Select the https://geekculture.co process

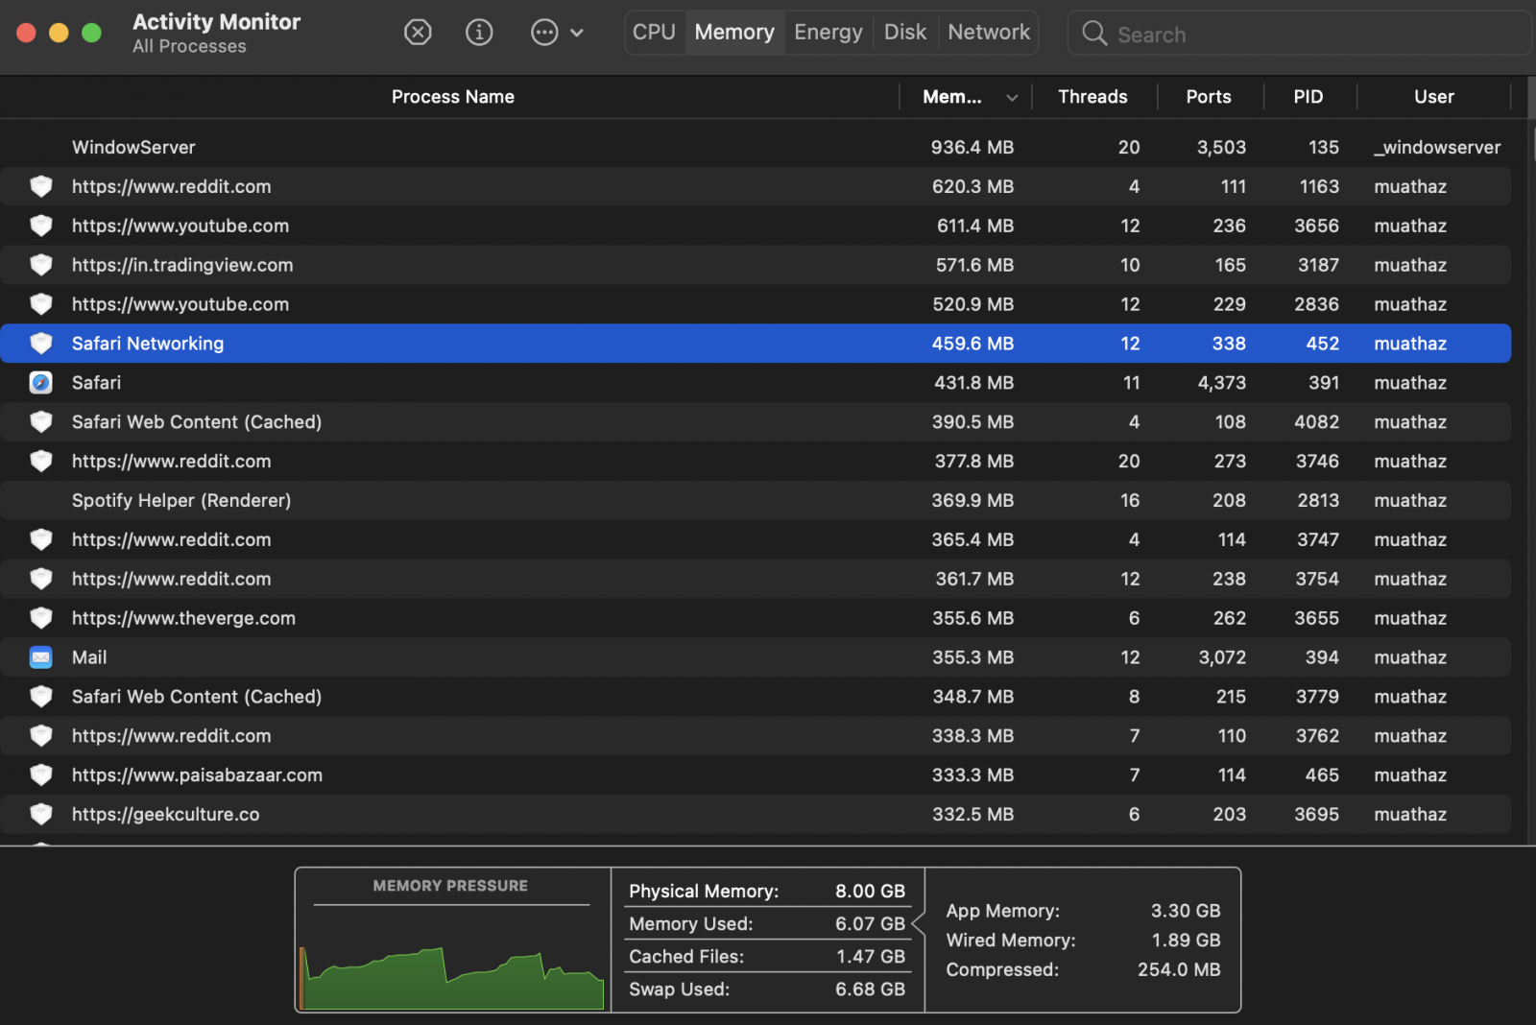[756, 815]
